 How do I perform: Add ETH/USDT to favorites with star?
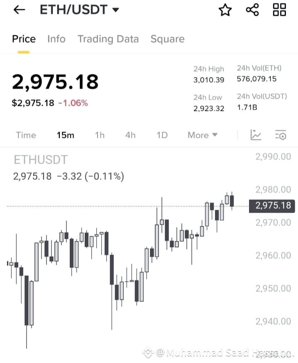pyautogui.click(x=225, y=10)
